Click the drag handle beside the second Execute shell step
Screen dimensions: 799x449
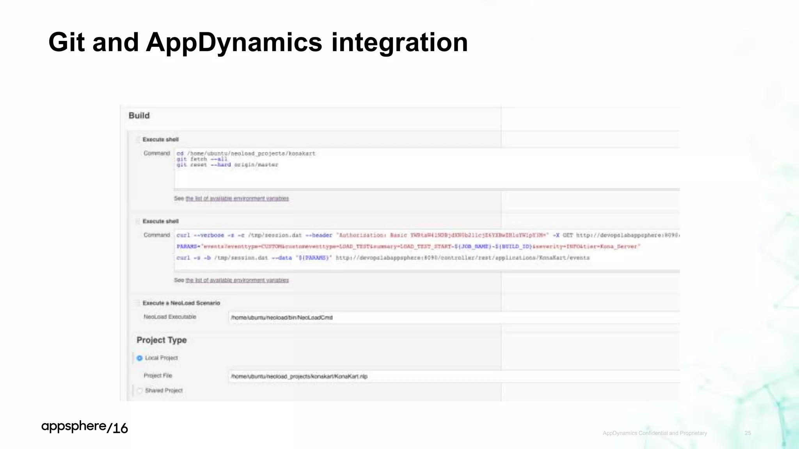click(x=137, y=221)
